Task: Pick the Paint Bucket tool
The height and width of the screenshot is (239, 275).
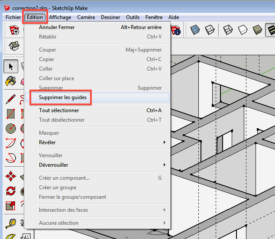Action: (x=10, y=81)
